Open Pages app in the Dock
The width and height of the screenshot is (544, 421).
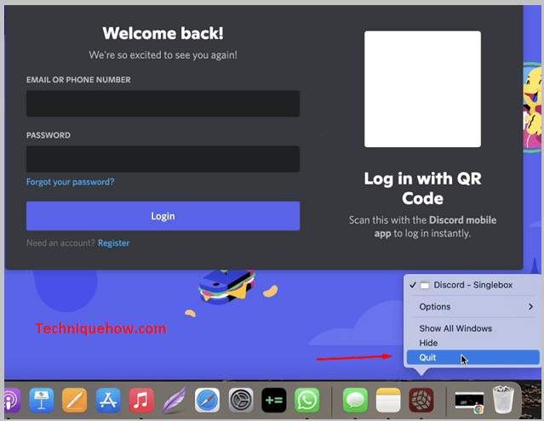[75, 401]
